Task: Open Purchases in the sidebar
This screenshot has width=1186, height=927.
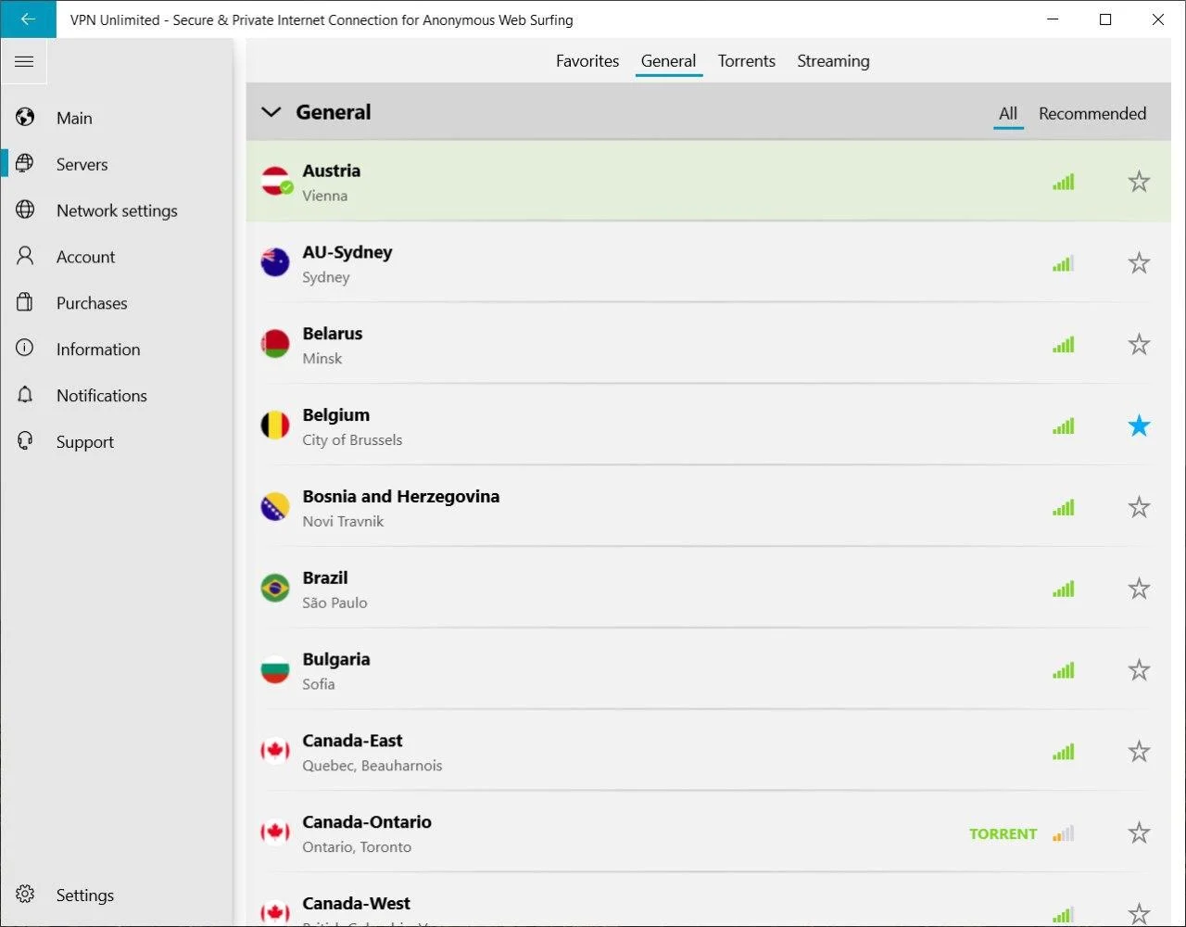Action: (91, 303)
